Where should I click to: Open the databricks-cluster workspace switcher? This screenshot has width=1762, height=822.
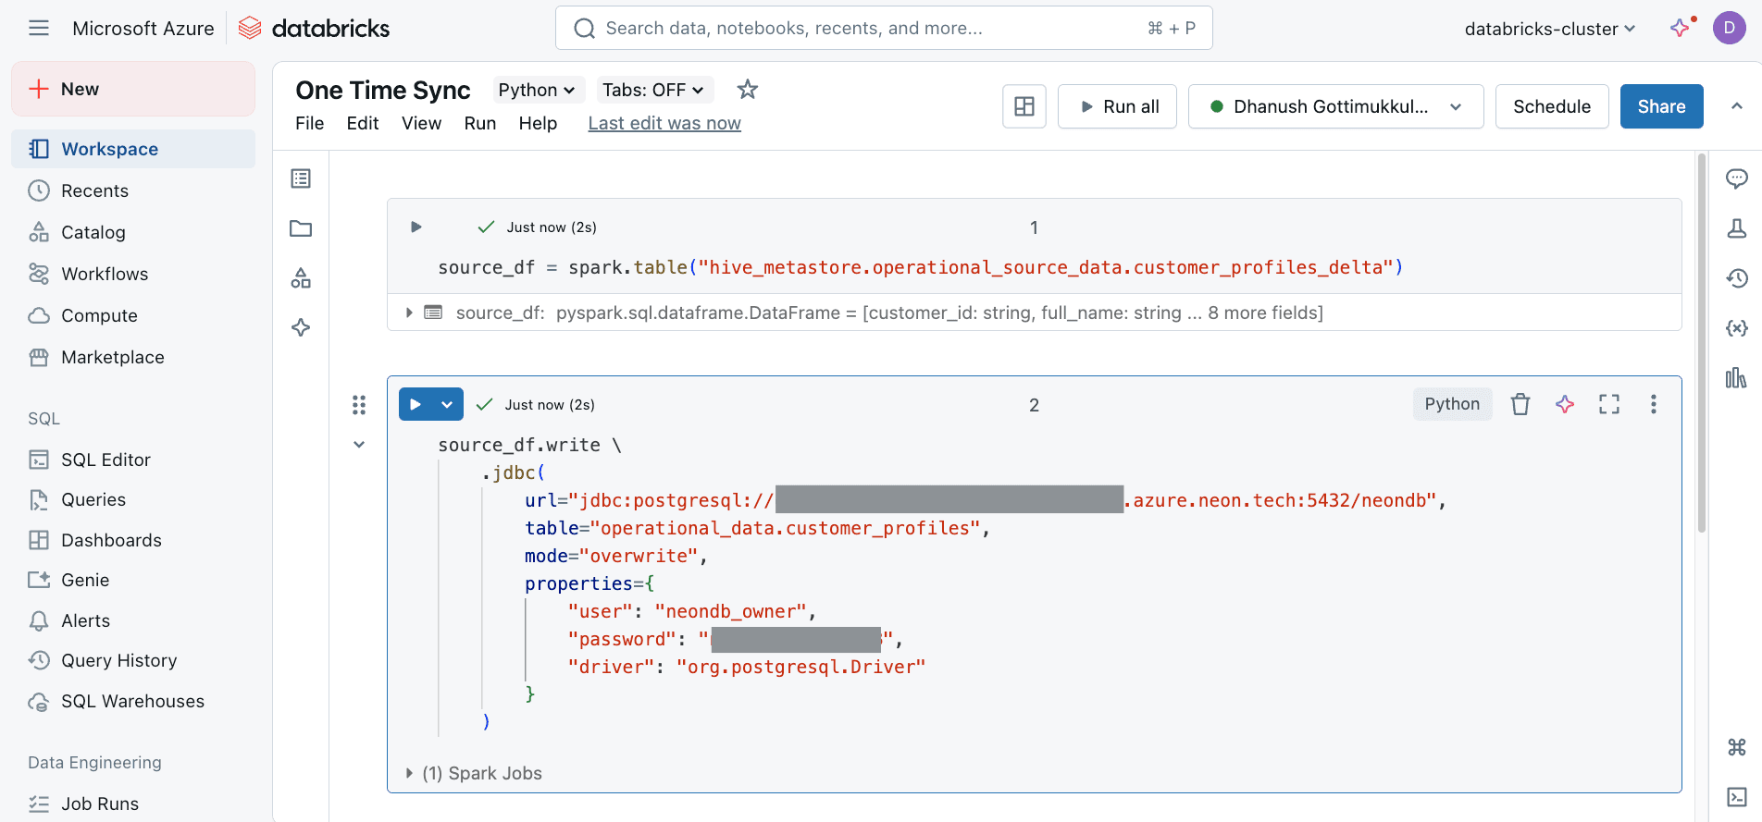pos(1550,29)
